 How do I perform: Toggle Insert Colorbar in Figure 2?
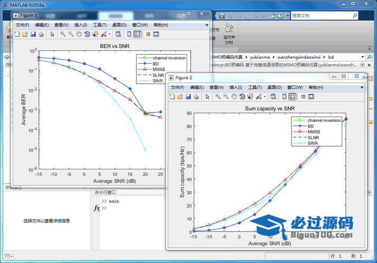tap(284, 97)
